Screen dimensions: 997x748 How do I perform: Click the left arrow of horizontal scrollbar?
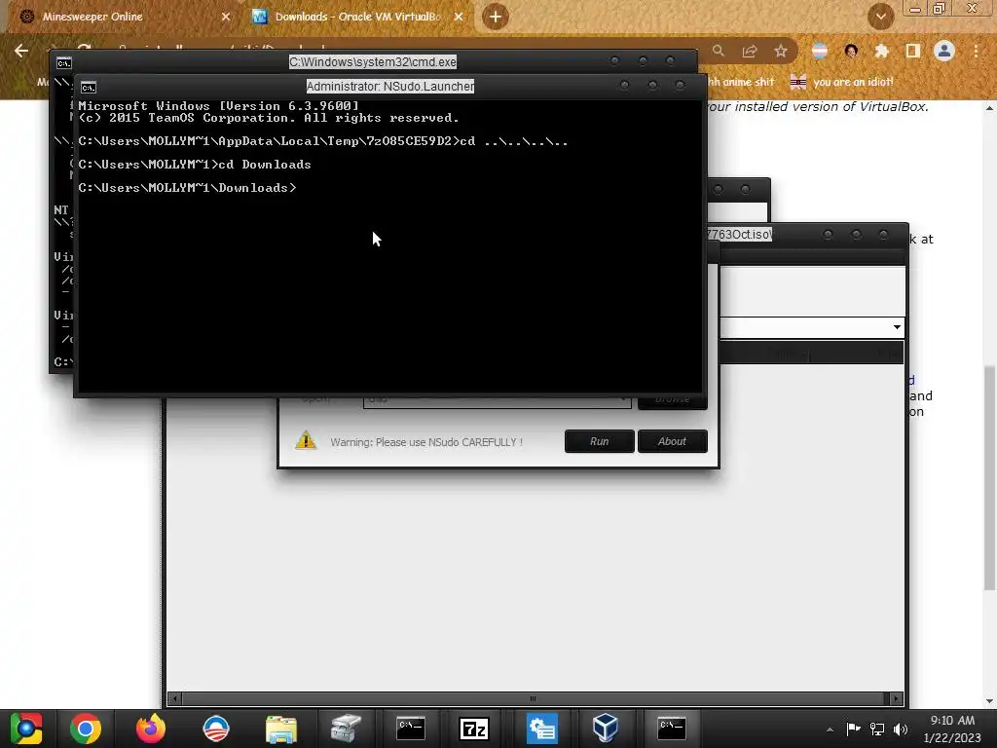174,698
